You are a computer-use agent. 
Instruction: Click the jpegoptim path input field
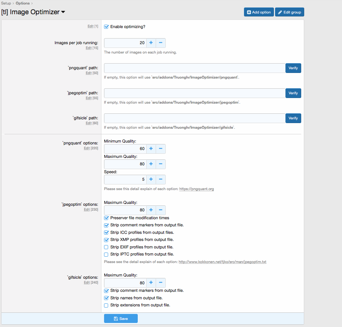195,93
